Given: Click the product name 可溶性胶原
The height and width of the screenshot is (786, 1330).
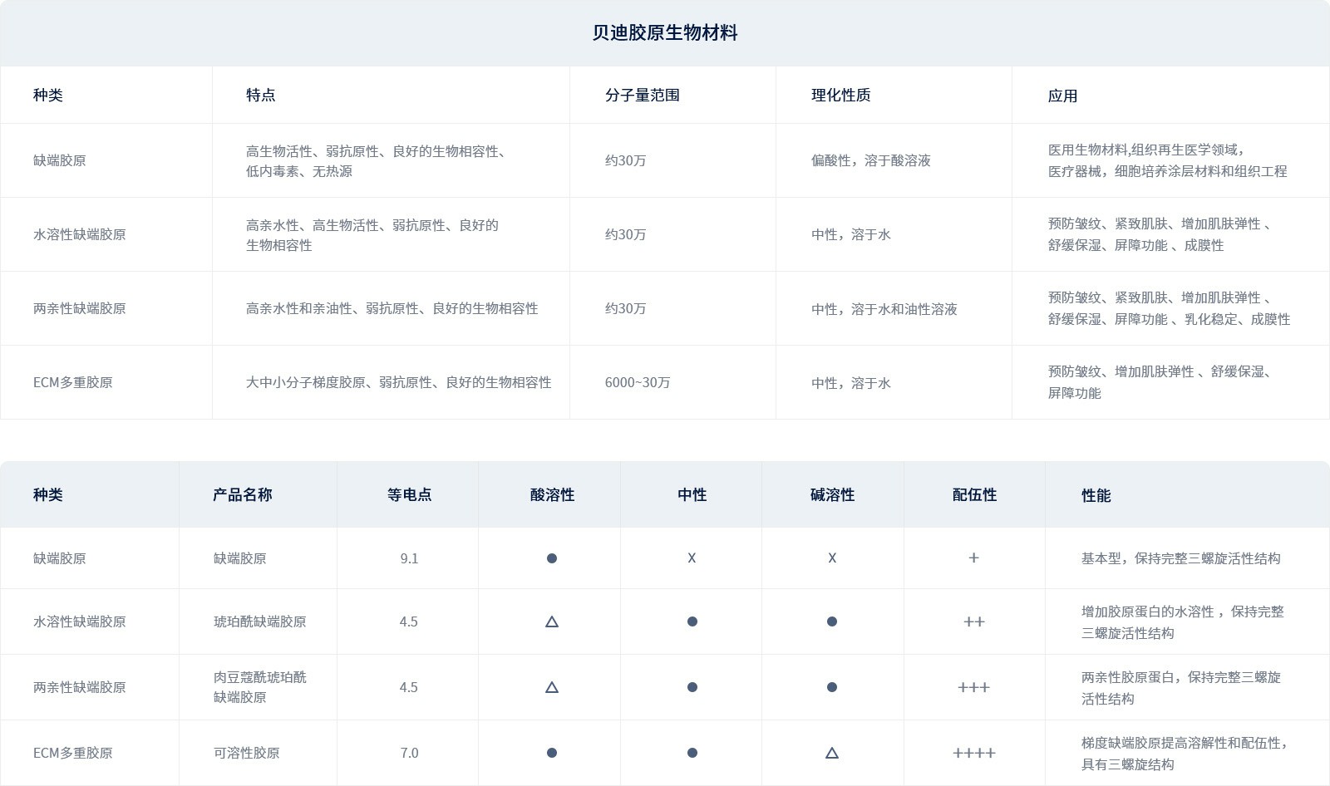Looking at the screenshot, I should [246, 753].
